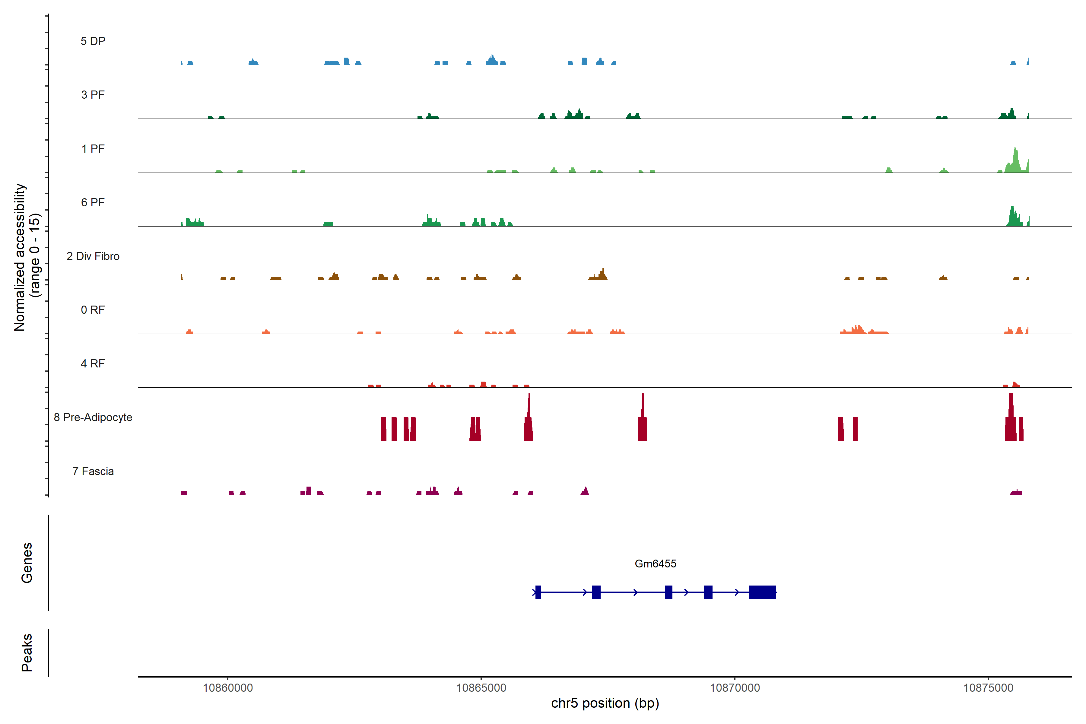This screenshot has height=724, width=1086.
Task: Select the 7 Fascia track label
Action: (93, 471)
